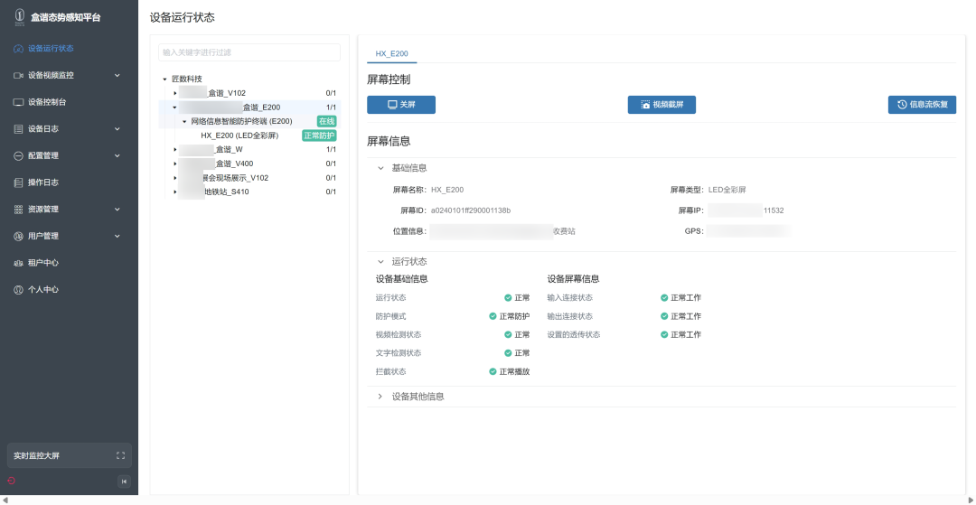This screenshot has height=505, width=976.
Task: Collapse the 匠数科技 tree root
Action: (x=165, y=79)
